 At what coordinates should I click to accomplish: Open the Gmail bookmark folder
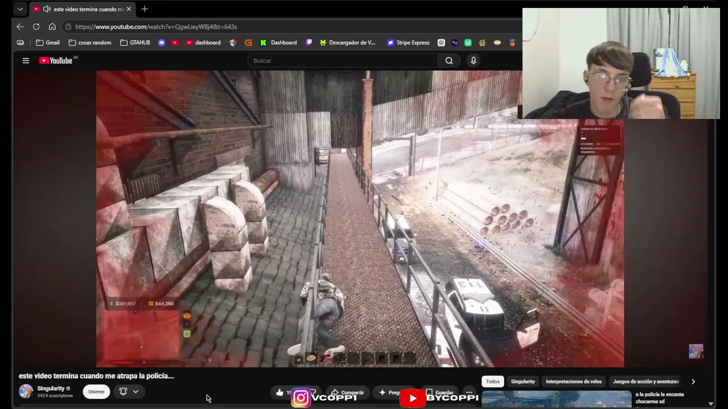pos(47,43)
